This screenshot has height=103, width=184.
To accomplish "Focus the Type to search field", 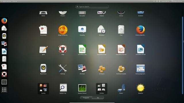I will 92,7.
